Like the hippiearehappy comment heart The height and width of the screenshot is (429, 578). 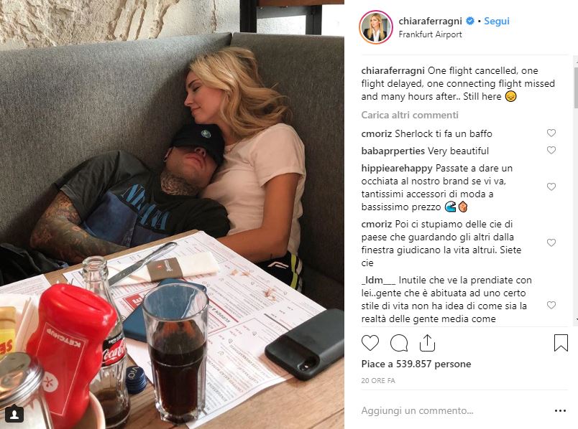551,187
